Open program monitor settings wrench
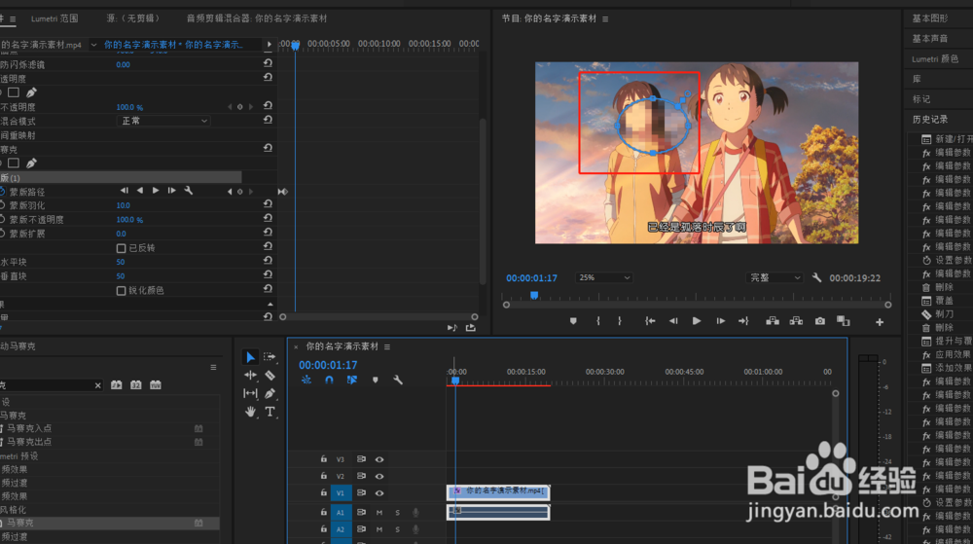Viewport: 973px width, 544px height. pos(816,278)
